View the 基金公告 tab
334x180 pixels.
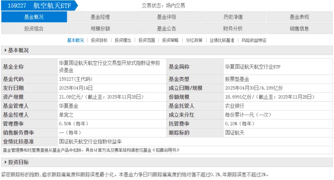pos(167,29)
